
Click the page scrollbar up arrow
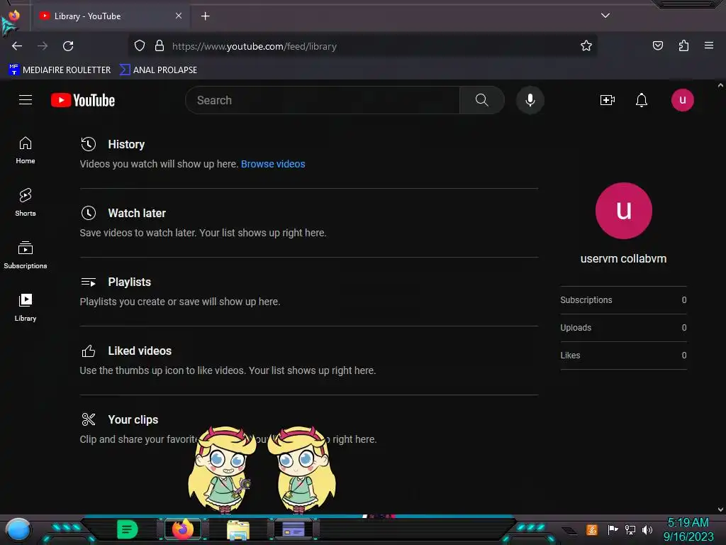720,85
